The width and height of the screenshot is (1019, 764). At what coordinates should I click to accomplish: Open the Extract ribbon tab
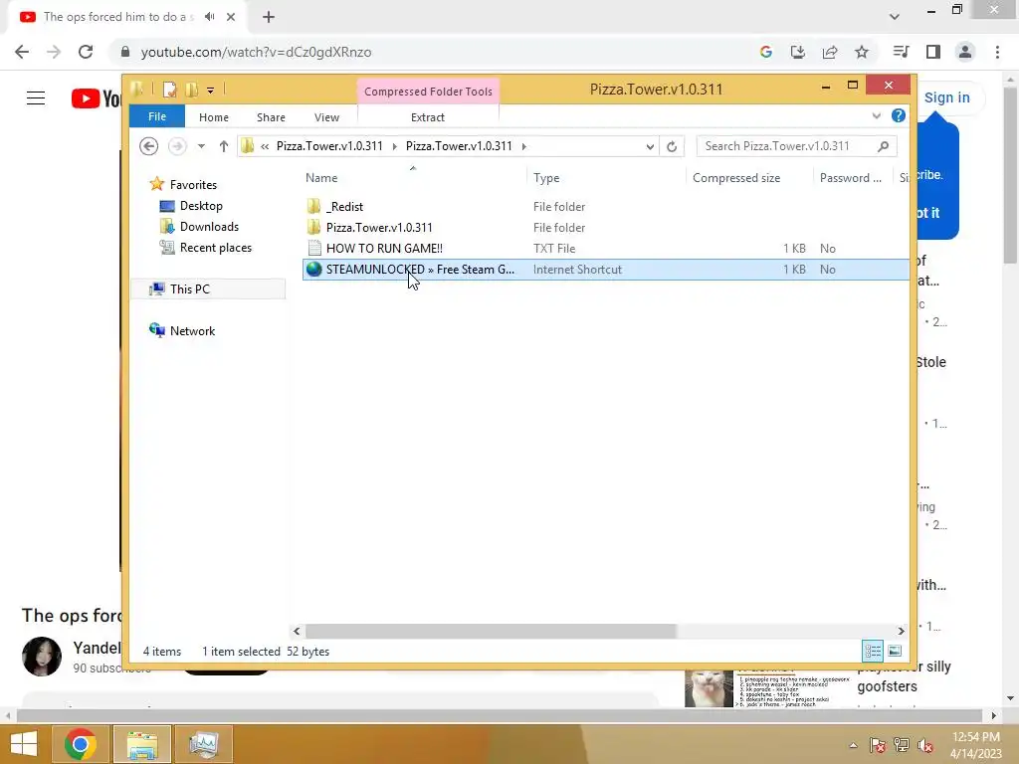428,117
